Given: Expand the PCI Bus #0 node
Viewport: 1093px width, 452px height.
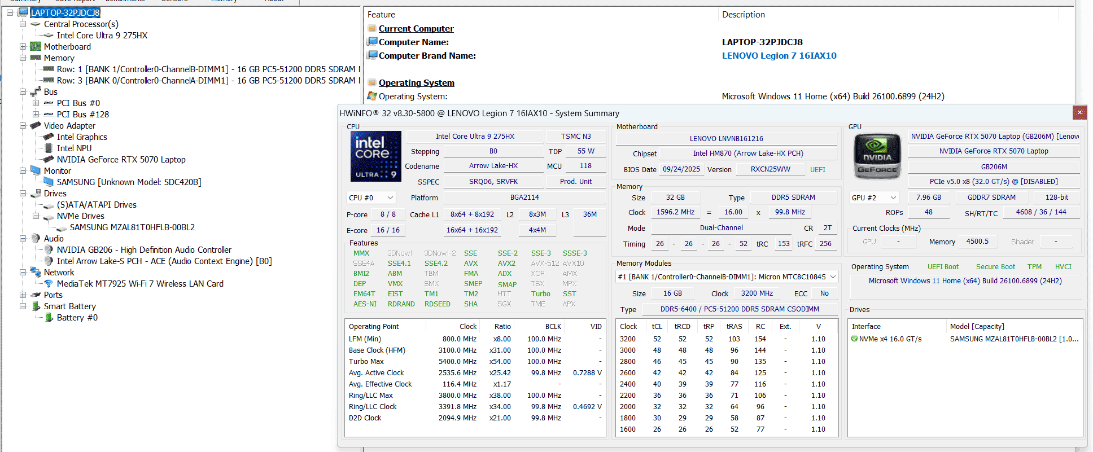Looking at the screenshot, I should 36,103.
